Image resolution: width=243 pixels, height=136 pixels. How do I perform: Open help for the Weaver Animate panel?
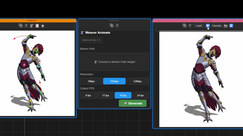(117, 26)
